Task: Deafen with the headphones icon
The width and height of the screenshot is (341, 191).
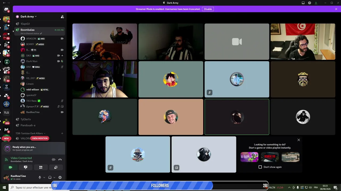Action: (50, 177)
